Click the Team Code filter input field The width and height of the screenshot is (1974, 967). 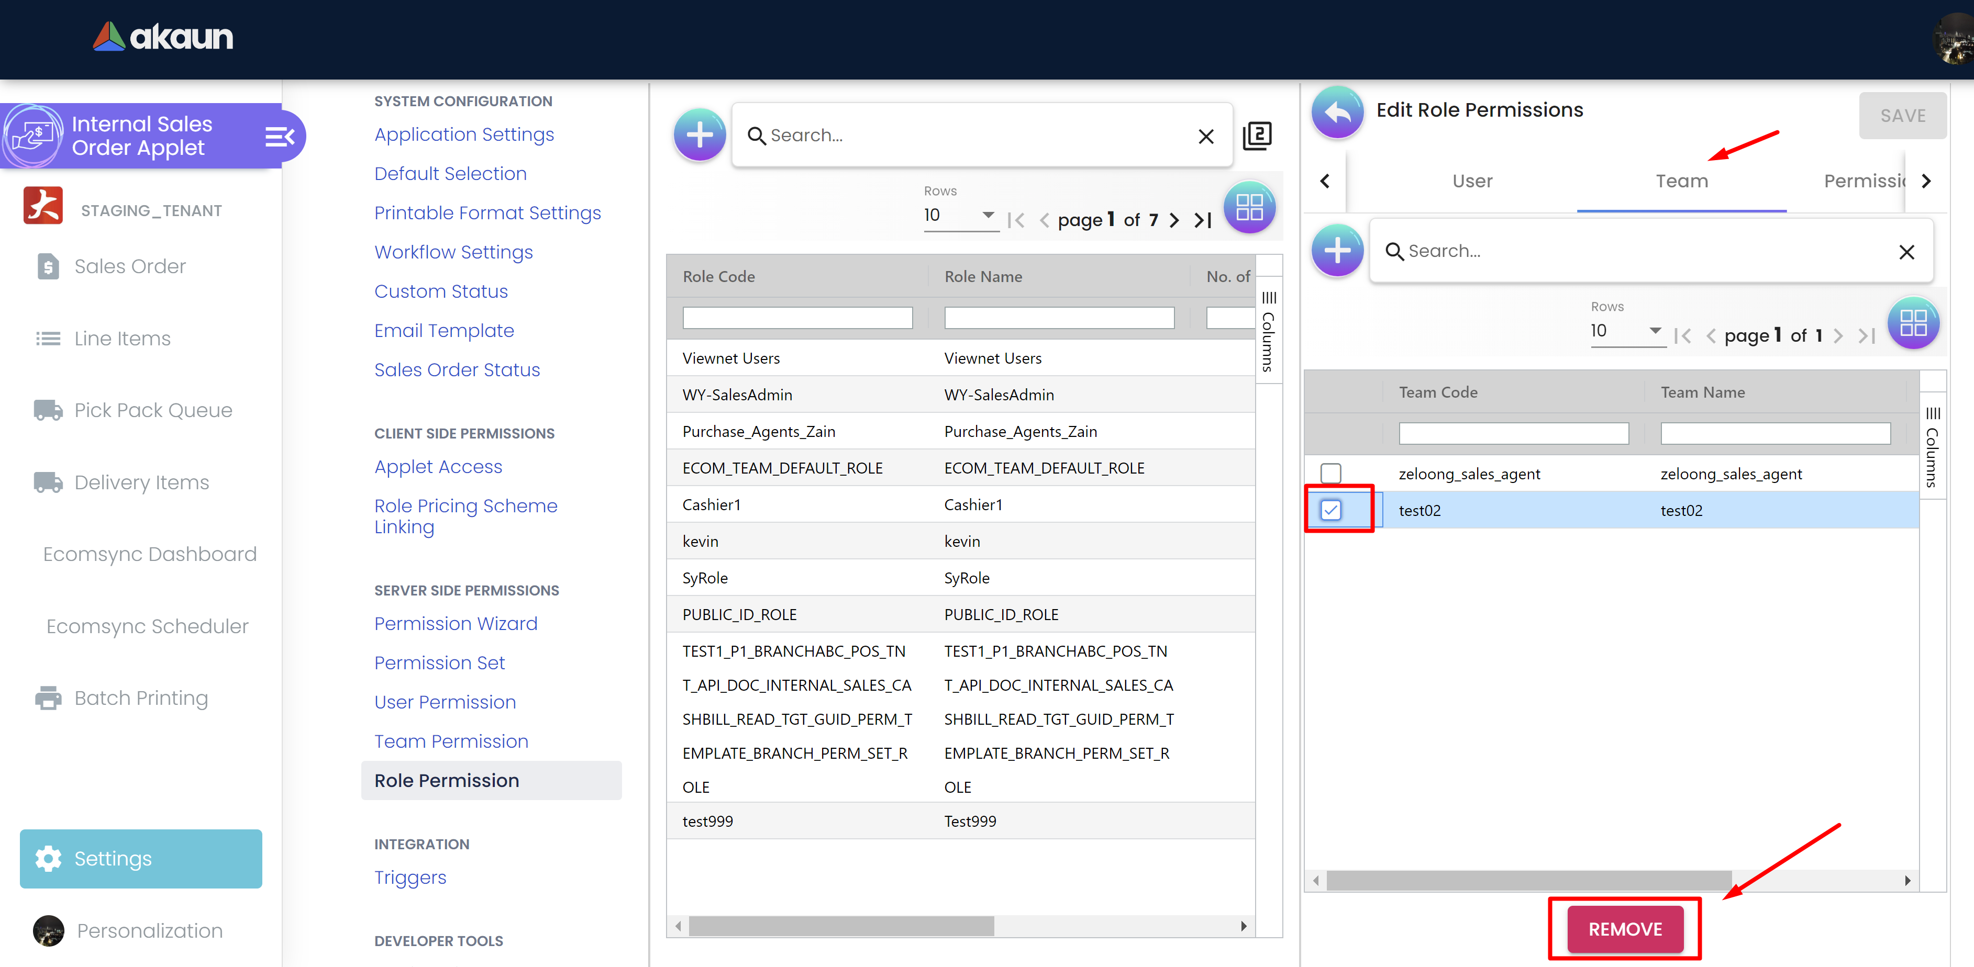pyautogui.click(x=1513, y=433)
